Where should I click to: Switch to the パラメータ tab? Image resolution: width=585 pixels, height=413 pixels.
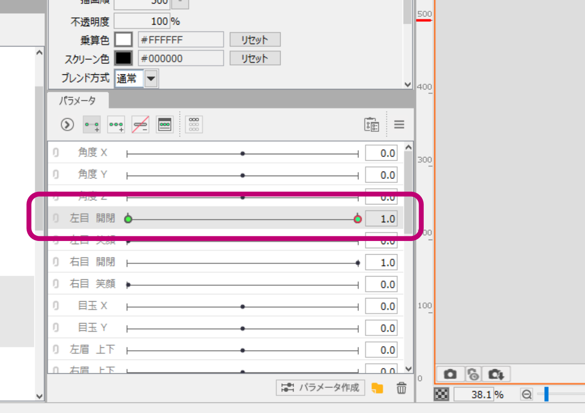(78, 101)
